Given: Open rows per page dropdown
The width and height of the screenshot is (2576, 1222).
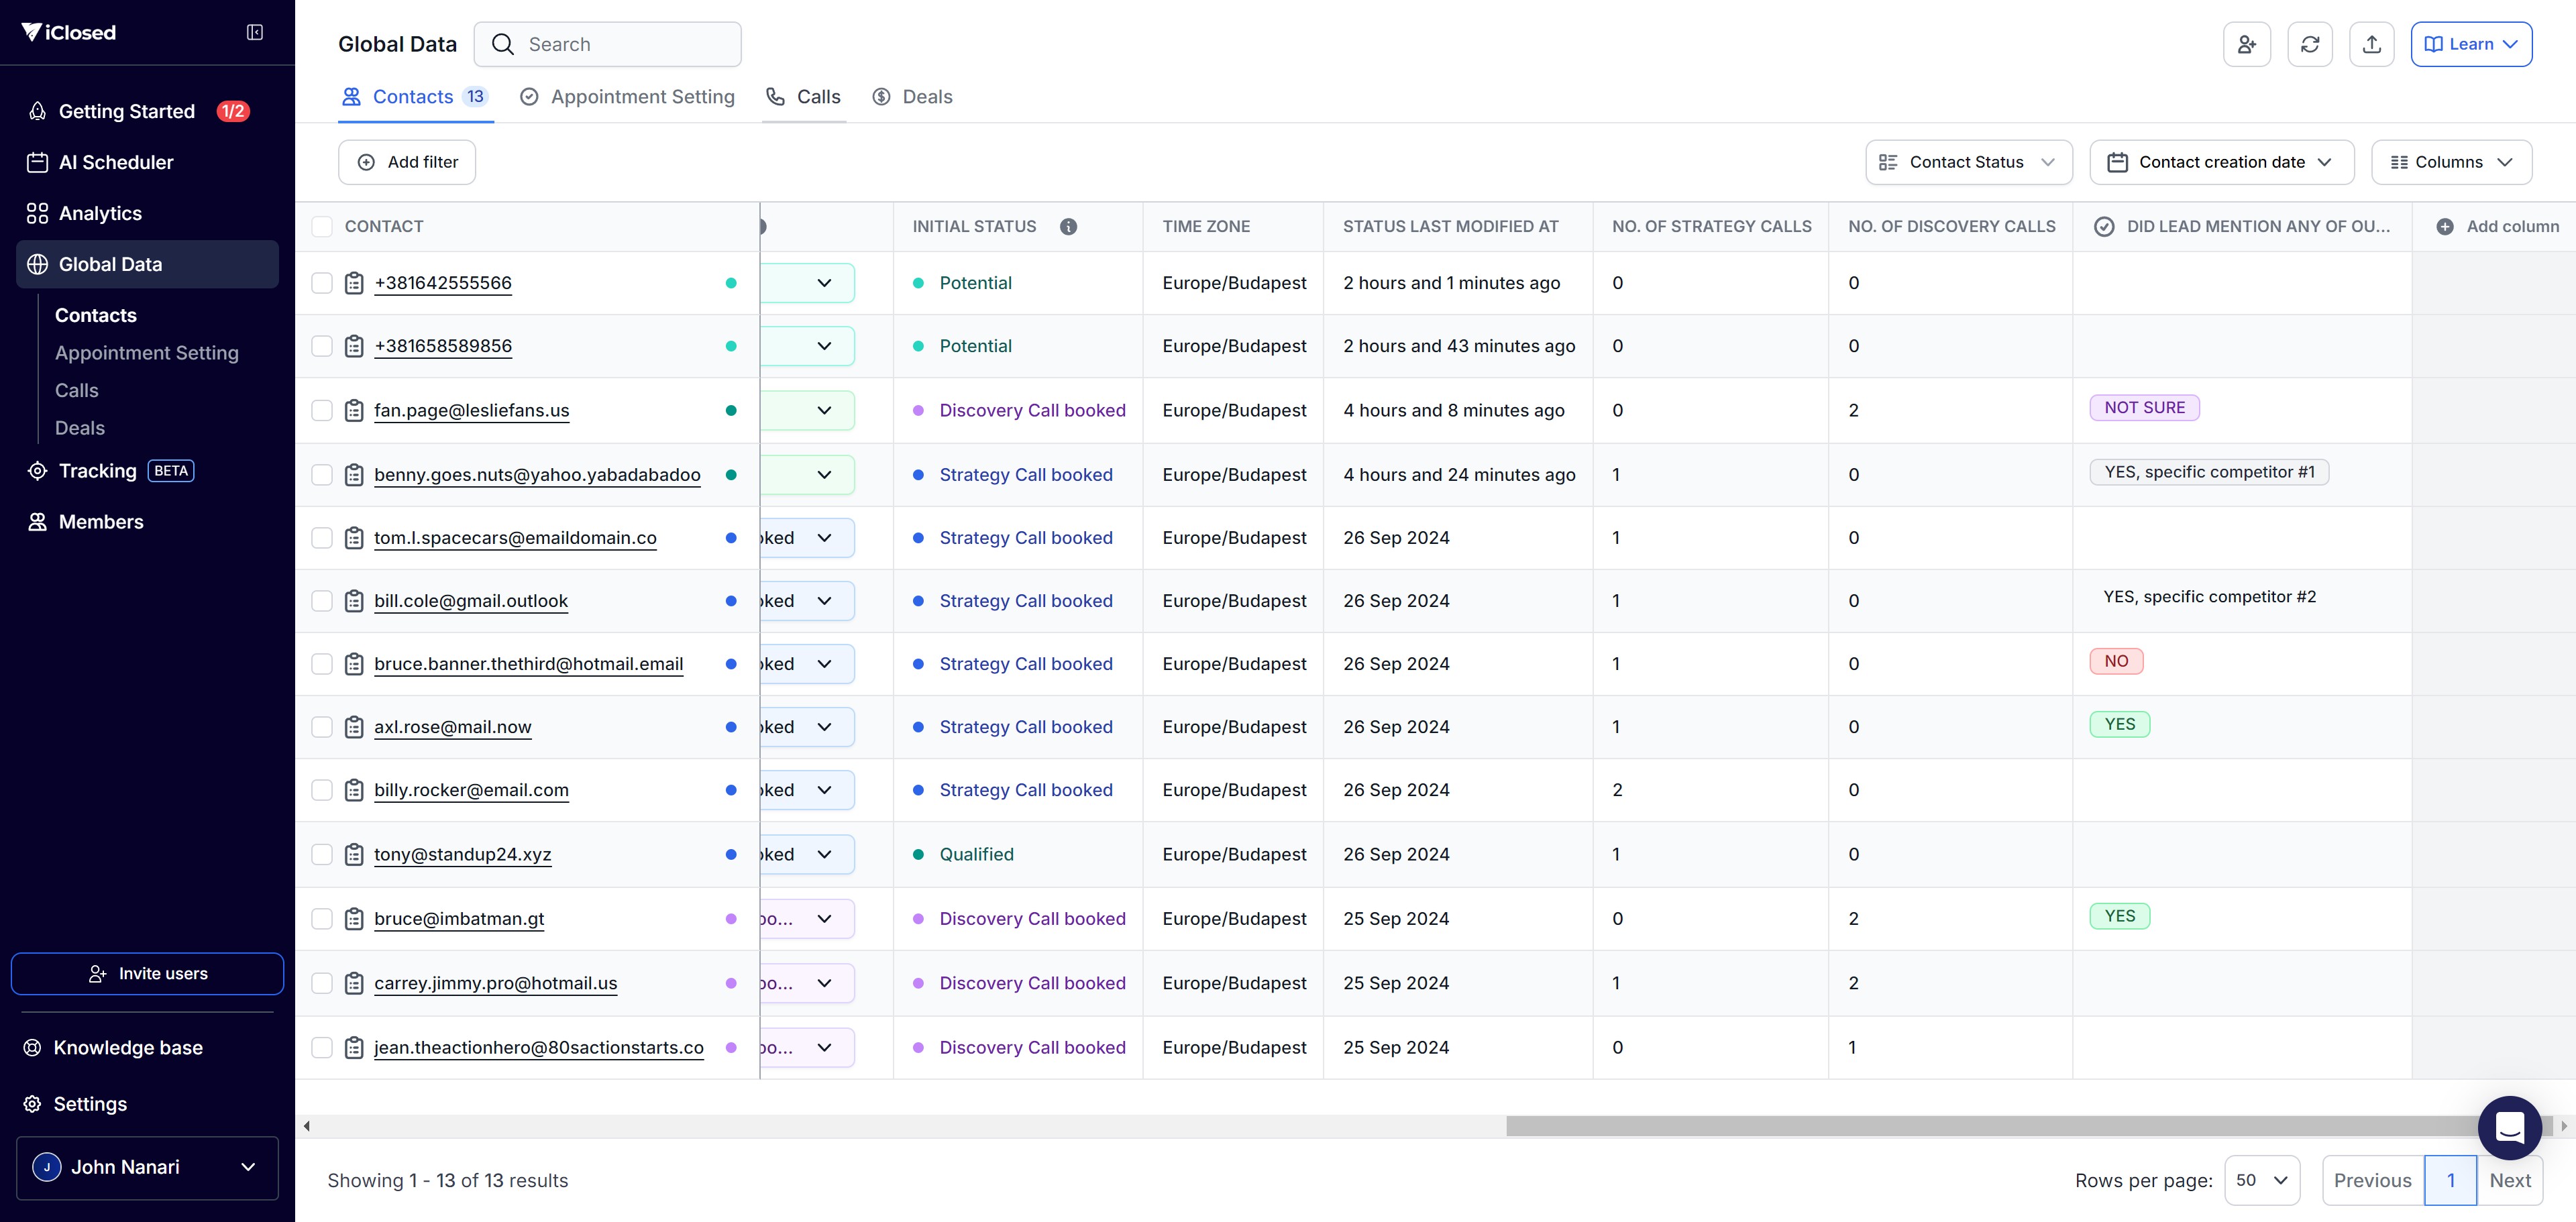Looking at the screenshot, I should point(2261,1180).
